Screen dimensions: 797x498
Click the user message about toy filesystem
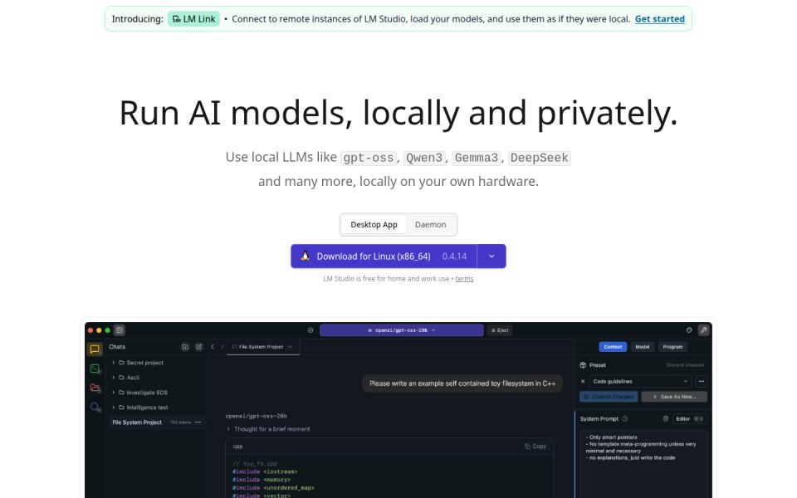(x=462, y=383)
